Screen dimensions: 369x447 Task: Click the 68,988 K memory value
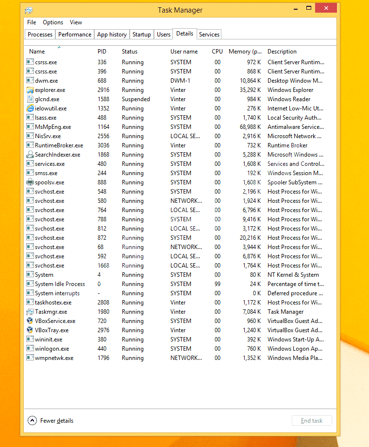pyautogui.click(x=250, y=127)
